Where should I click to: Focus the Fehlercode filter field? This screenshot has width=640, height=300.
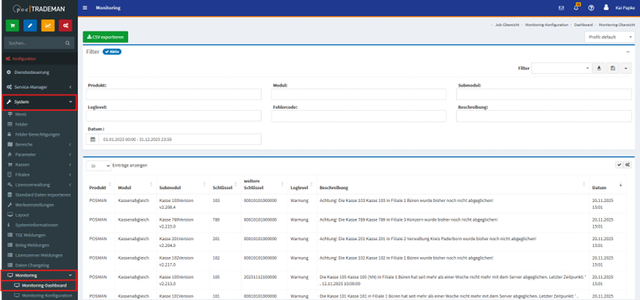[x=359, y=116]
